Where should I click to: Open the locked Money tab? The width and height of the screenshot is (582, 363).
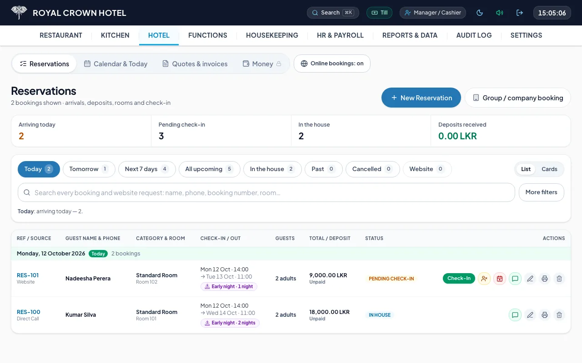click(x=262, y=64)
